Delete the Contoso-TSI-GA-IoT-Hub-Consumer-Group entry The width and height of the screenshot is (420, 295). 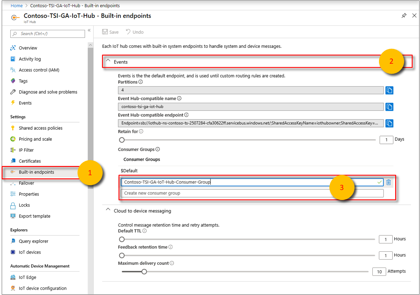pyautogui.click(x=388, y=182)
